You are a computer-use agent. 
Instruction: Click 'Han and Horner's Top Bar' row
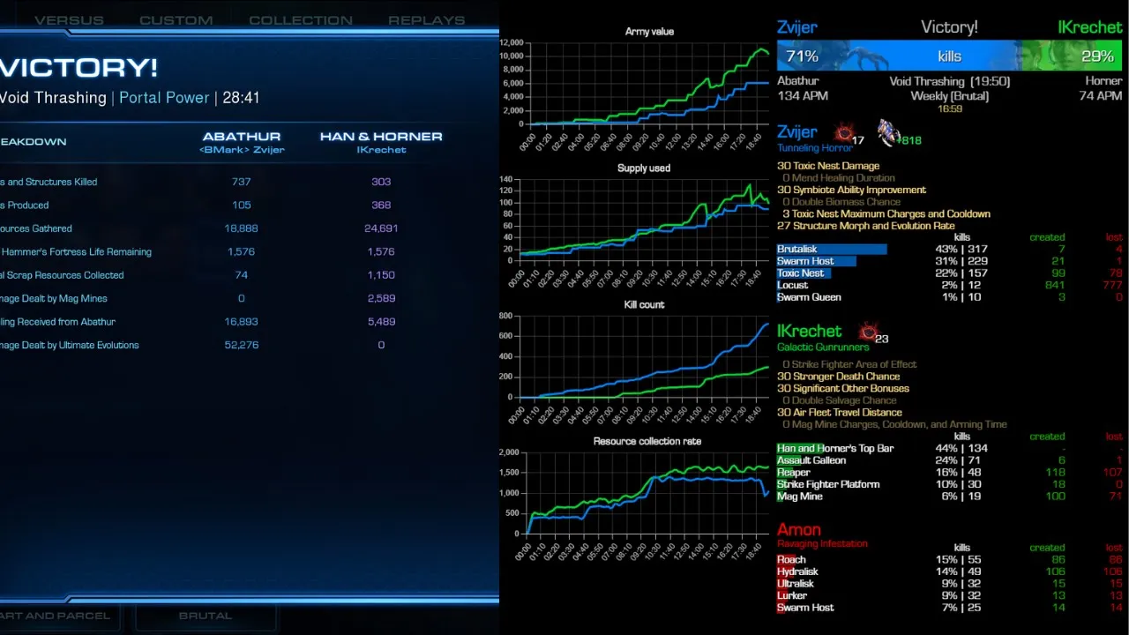coord(949,448)
